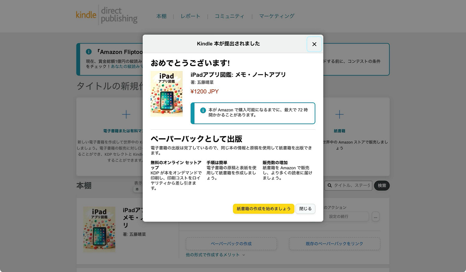Viewport: 466px width, 272px height.
Task: Click info icon in Amazon Fliptoon banner
Action: [89, 52]
